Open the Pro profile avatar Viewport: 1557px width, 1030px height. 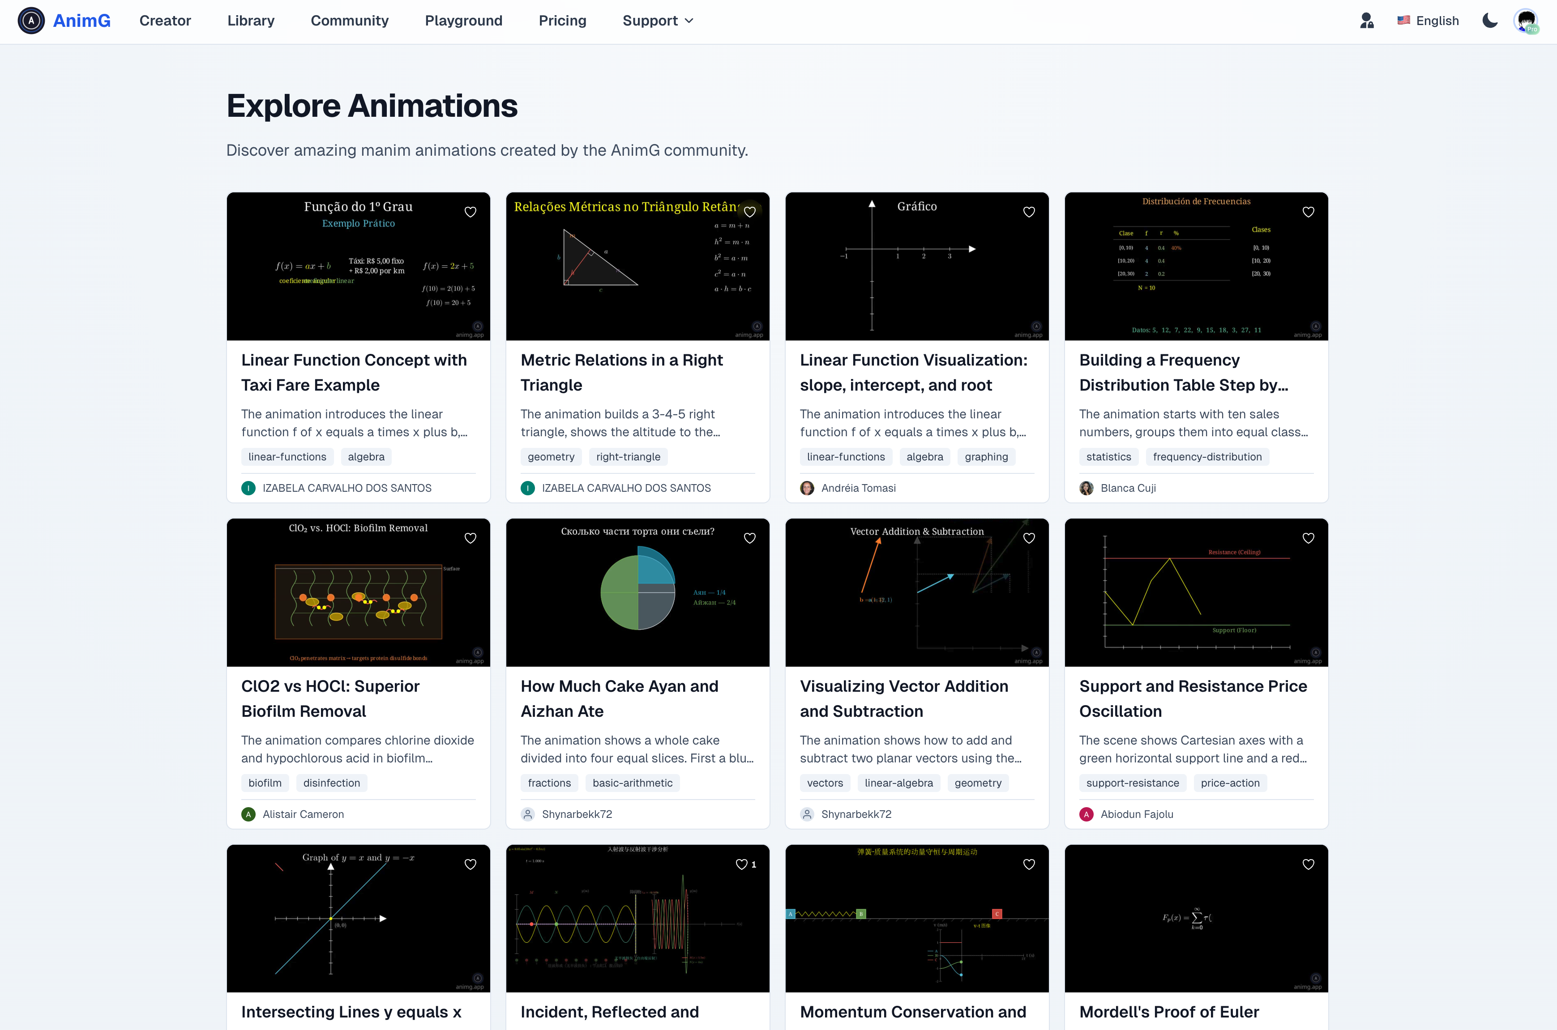tap(1526, 21)
